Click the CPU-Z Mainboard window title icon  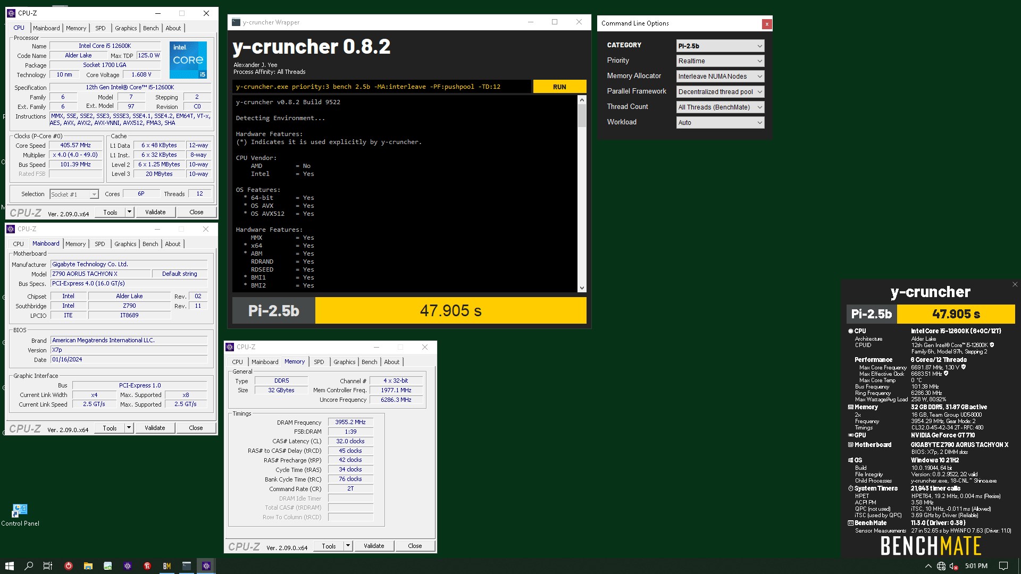coord(11,229)
